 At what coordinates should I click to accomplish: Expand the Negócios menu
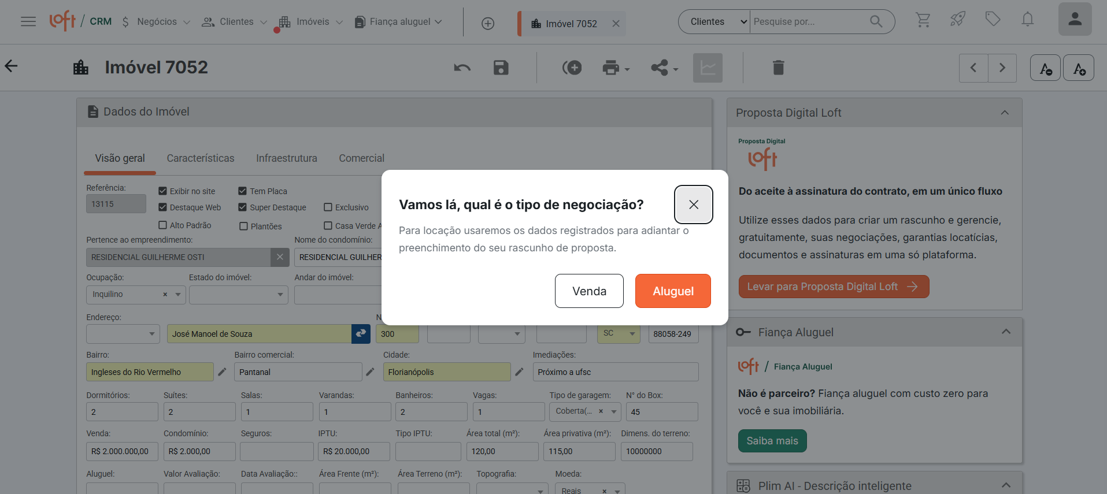[x=156, y=22]
